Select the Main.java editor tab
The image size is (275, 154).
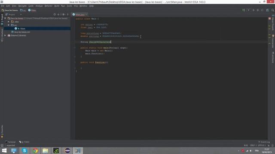click(x=80, y=15)
